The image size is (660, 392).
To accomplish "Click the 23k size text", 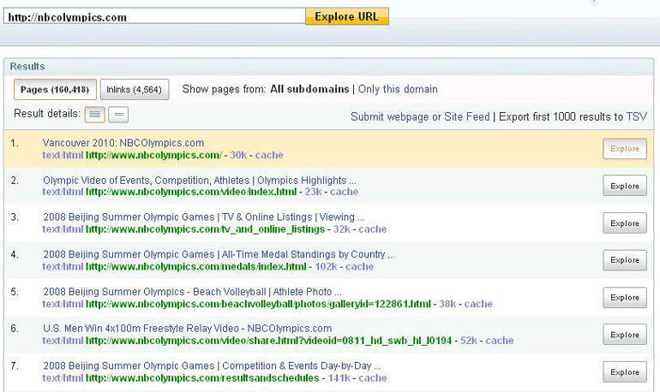I will click(313, 192).
